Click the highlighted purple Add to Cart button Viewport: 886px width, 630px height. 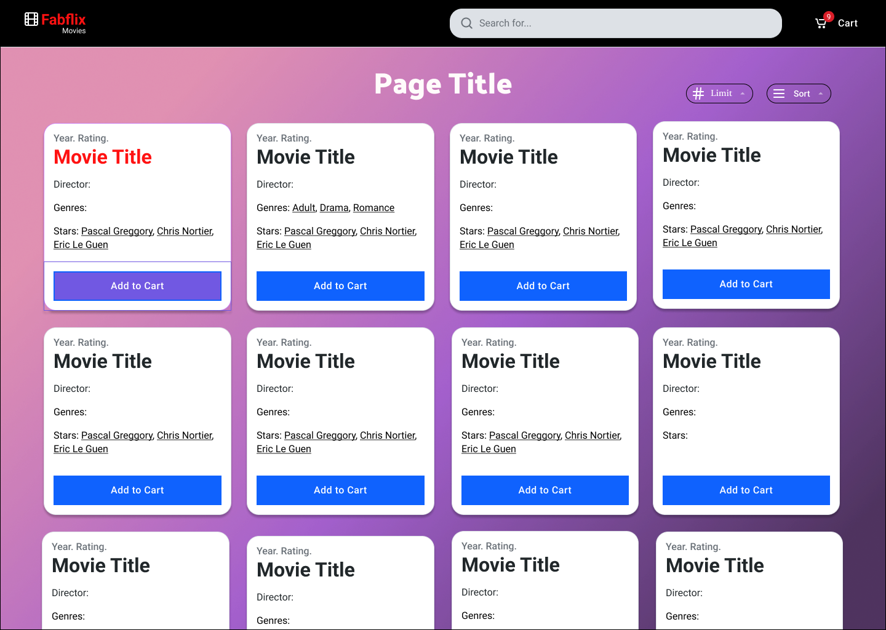[x=137, y=286]
